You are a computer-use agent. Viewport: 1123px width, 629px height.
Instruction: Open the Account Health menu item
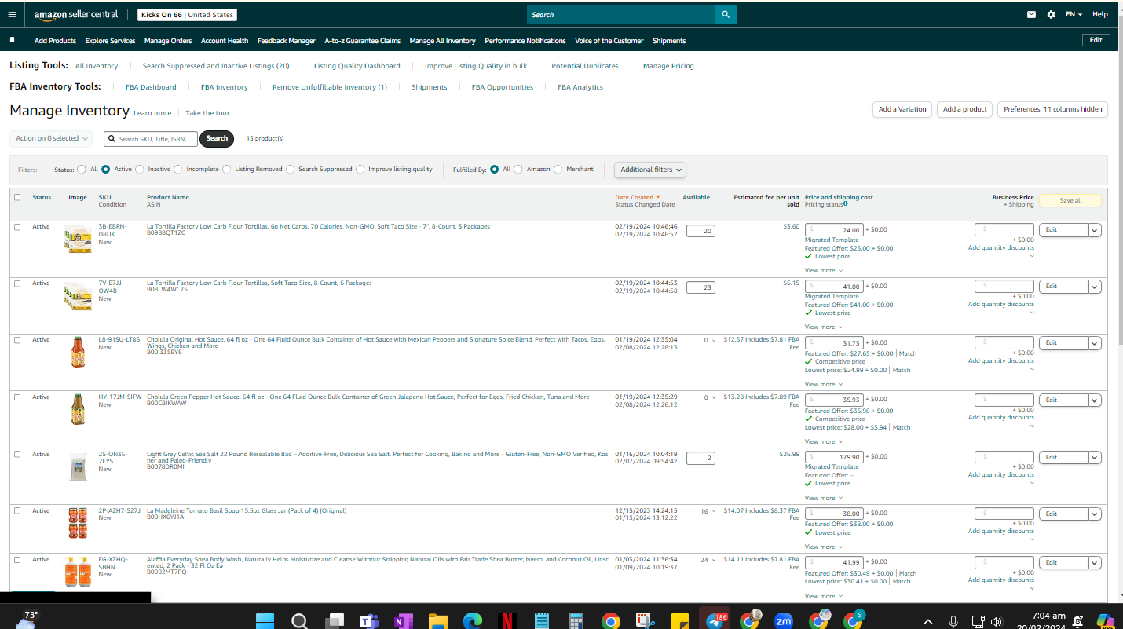coord(225,41)
